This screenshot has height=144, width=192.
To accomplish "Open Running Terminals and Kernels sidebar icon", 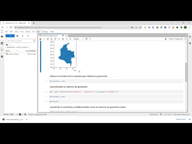I will pyautogui.click(x=2, y=43).
